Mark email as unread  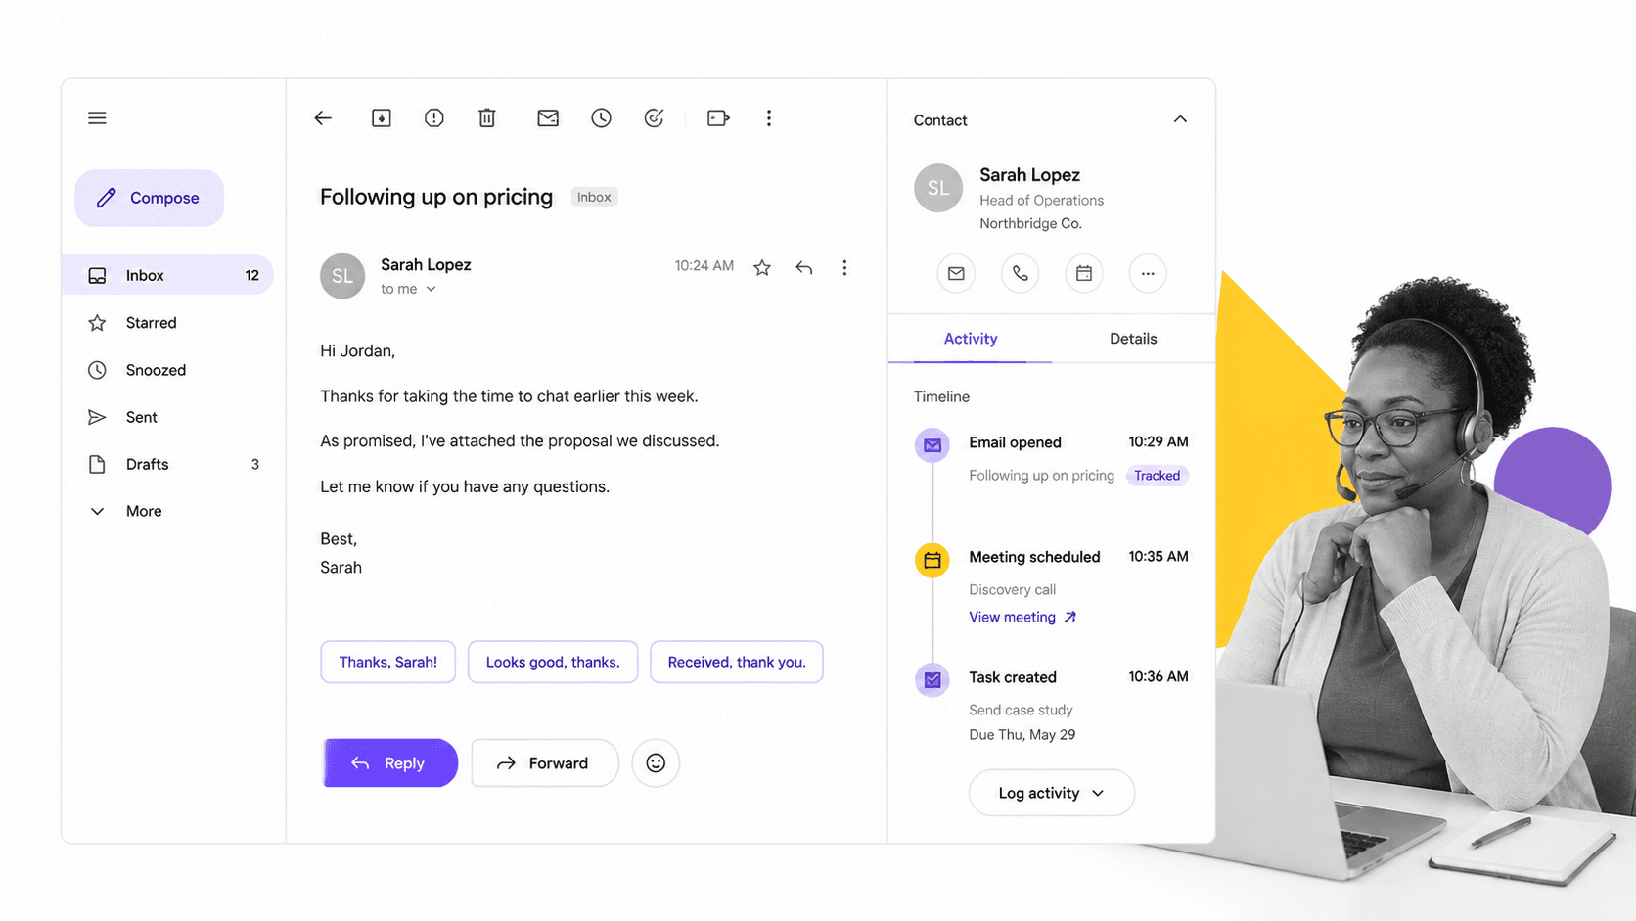click(548, 118)
